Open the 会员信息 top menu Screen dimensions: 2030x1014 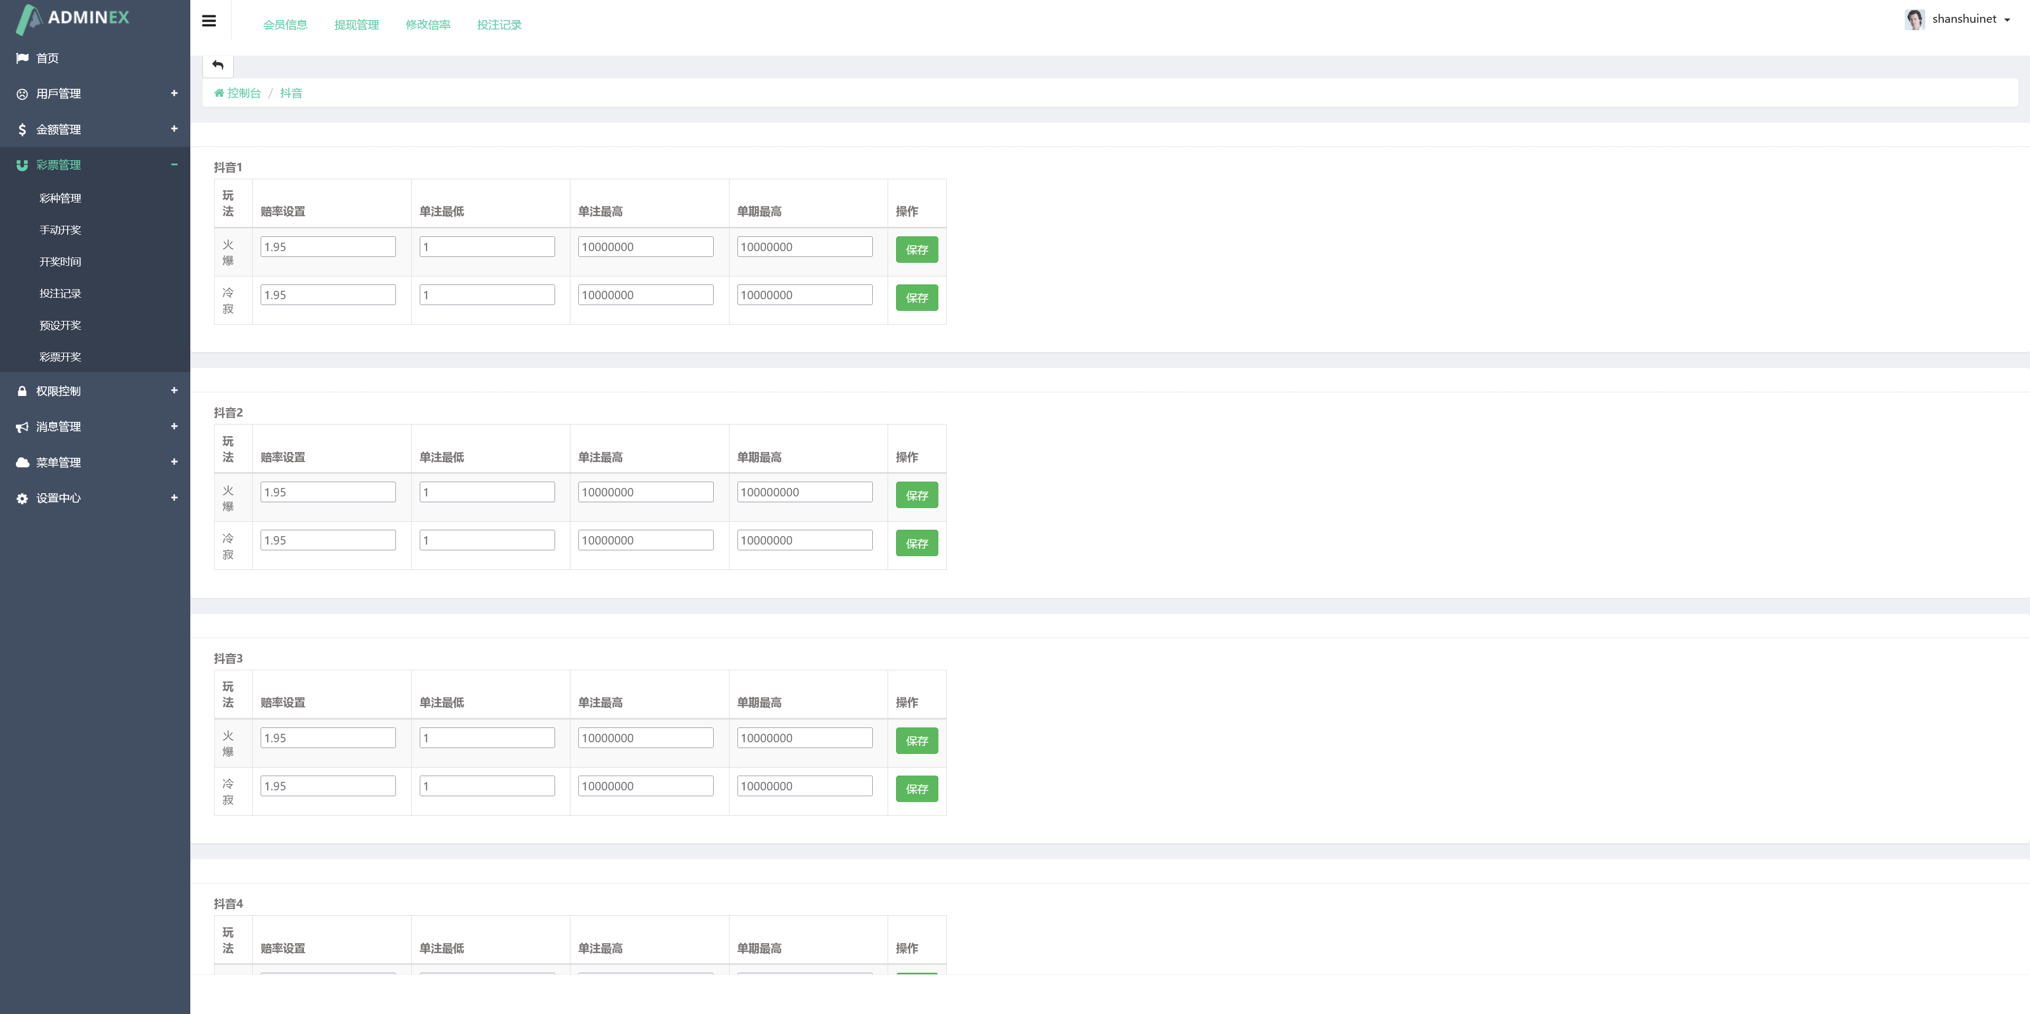285,24
